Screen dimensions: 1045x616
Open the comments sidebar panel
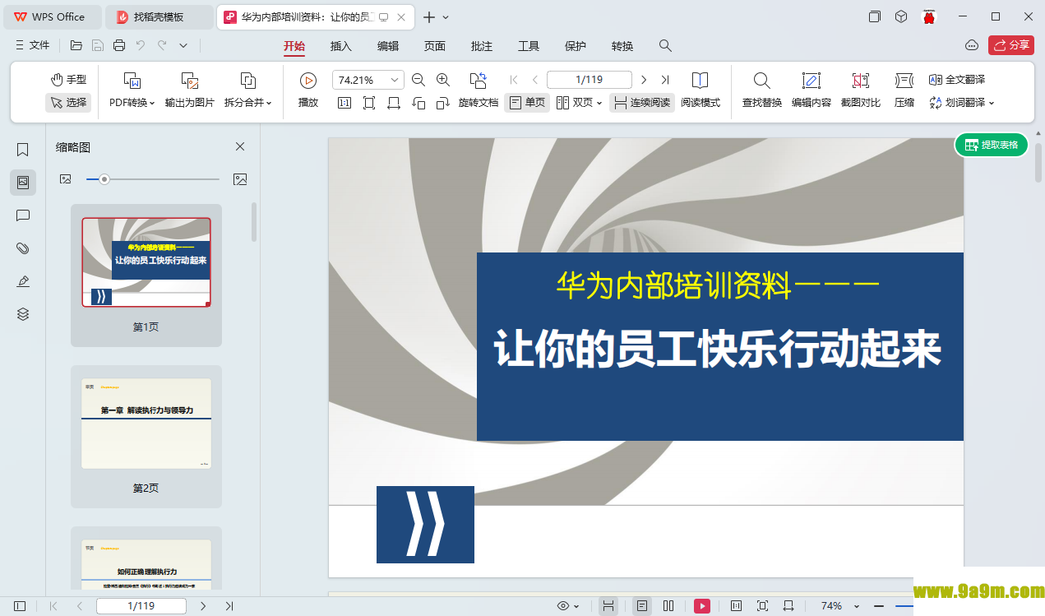tap(23, 215)
